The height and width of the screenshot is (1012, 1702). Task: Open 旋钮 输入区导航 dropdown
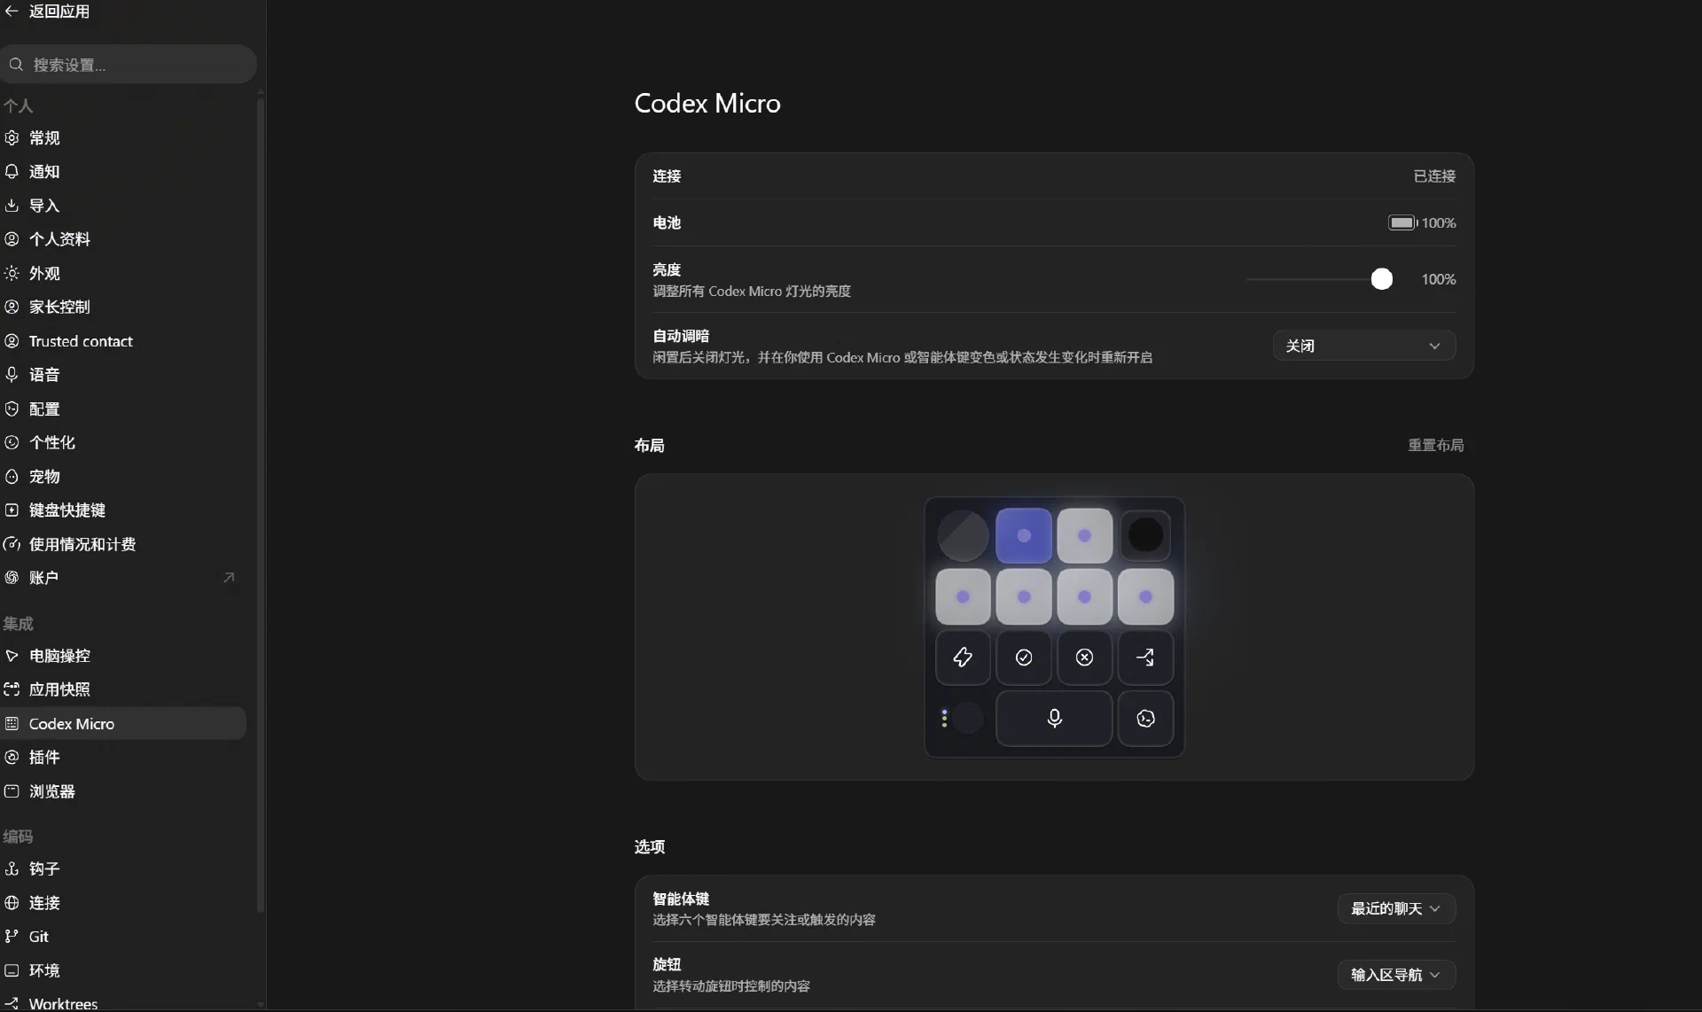tap(1396, 975)
